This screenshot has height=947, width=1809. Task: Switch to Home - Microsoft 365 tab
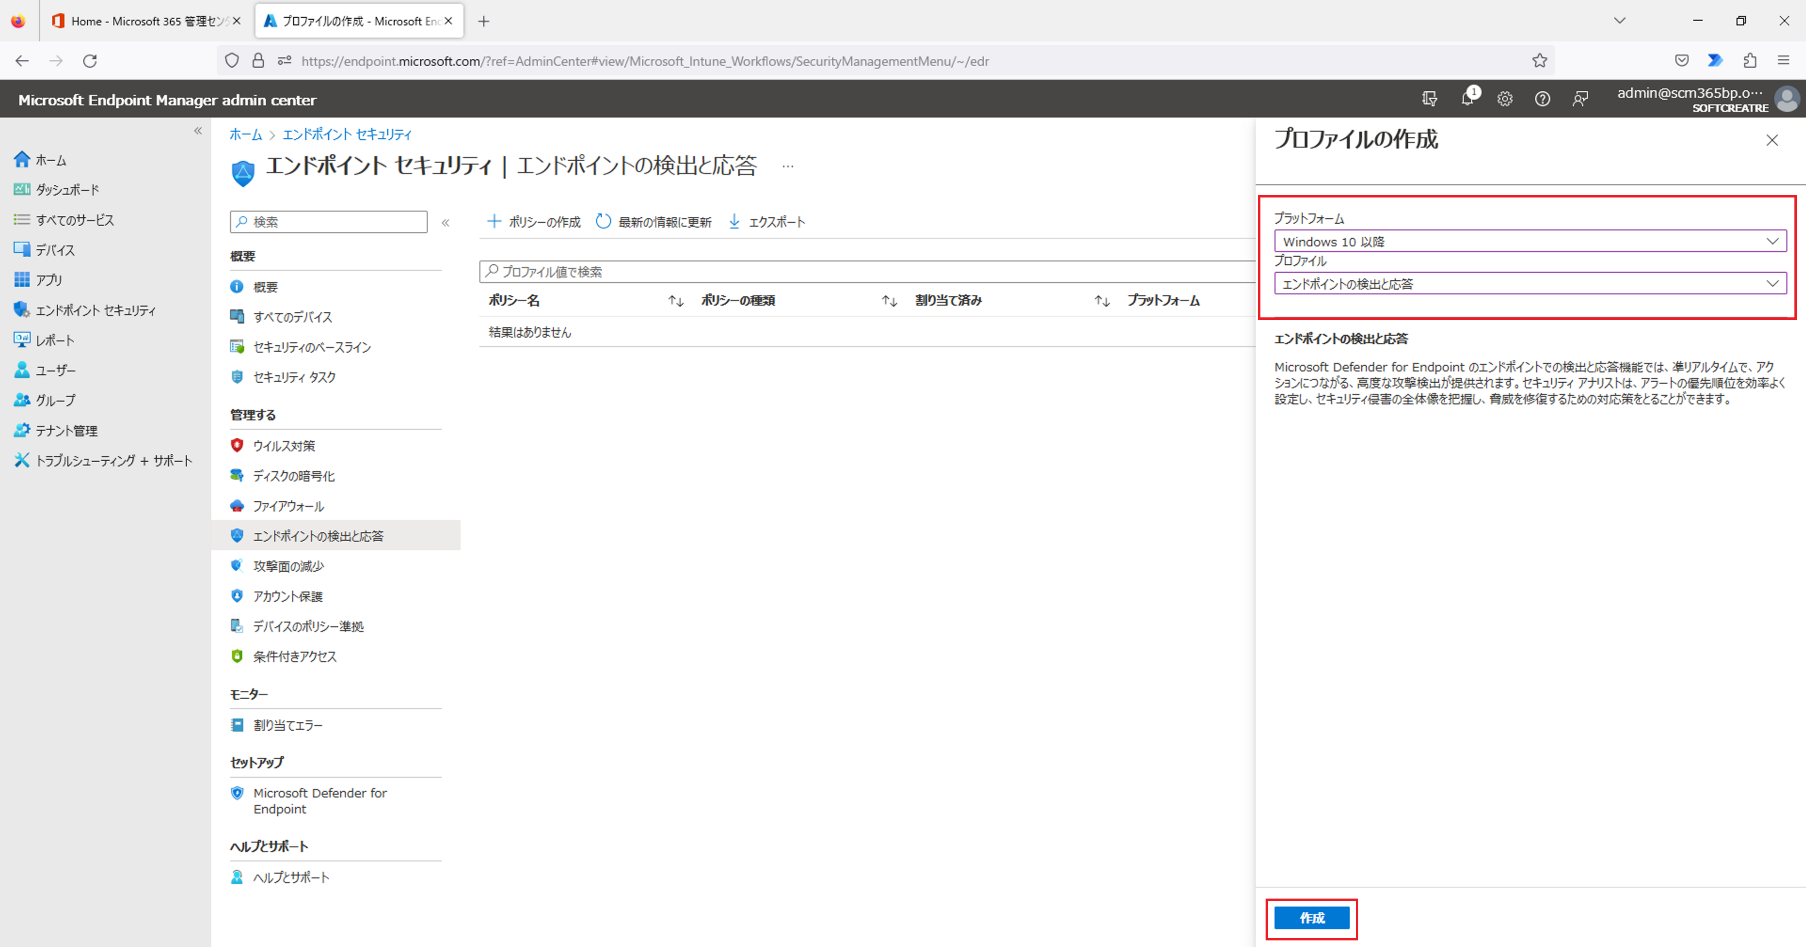coord(145,21)
